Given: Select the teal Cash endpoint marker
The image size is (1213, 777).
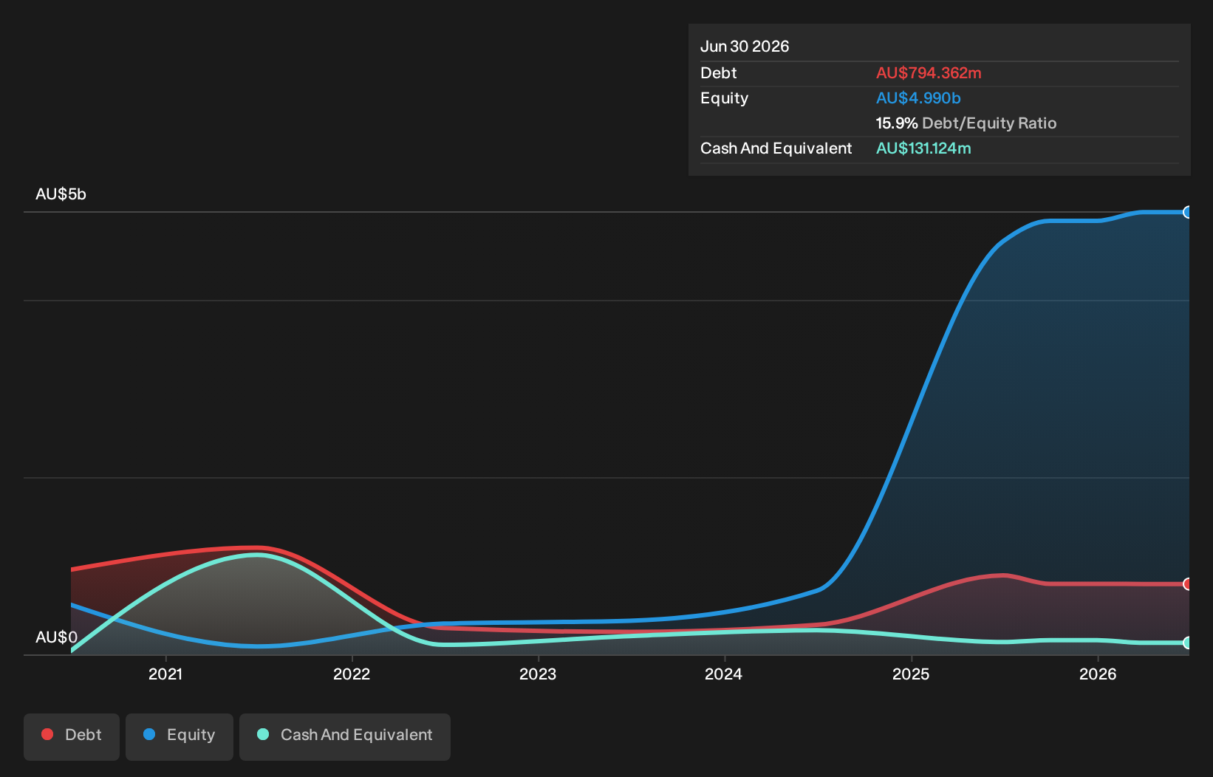Looking at the screenshot, I should (1188, 643).
